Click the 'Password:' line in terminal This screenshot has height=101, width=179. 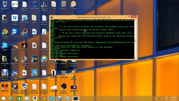coord(55,49)
